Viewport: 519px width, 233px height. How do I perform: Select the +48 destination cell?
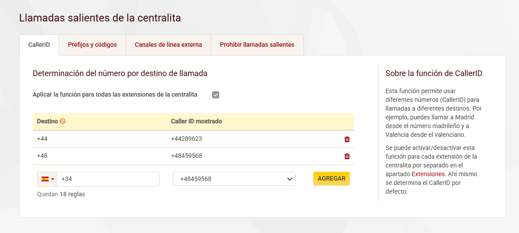(43, 156)
